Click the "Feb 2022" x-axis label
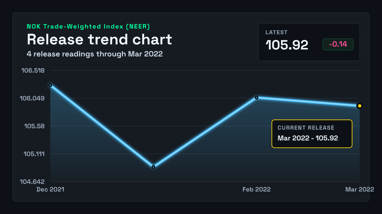The width and height of the screenshot is (382, 214). pos(257,189)
